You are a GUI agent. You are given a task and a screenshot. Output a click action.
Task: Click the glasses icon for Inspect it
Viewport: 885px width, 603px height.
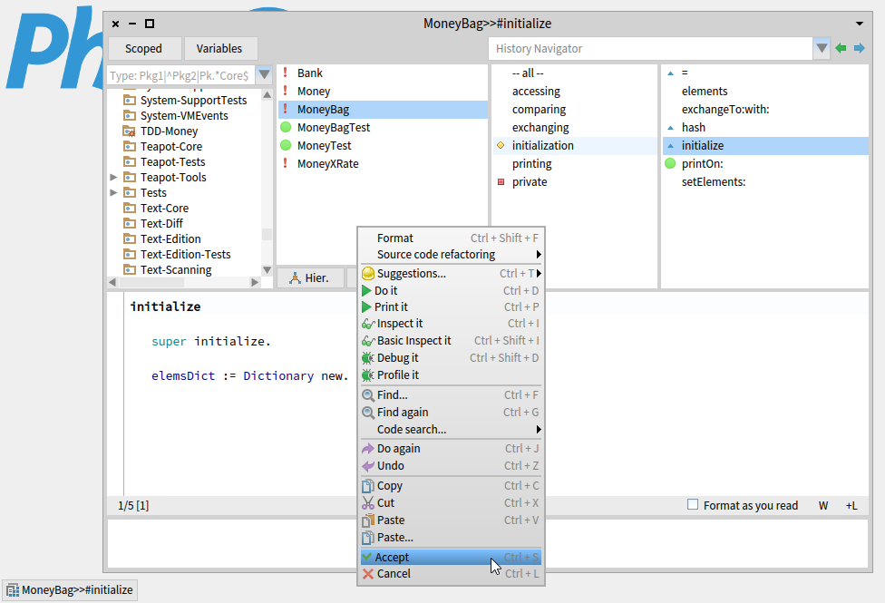pyautogui.click(x=368, y=324)
